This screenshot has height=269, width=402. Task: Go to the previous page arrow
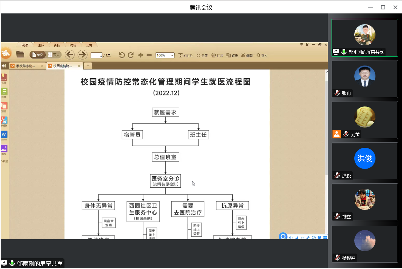tap(70, 55)
